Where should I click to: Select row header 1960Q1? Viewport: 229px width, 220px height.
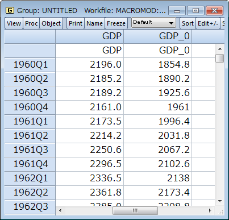(30, 65)
